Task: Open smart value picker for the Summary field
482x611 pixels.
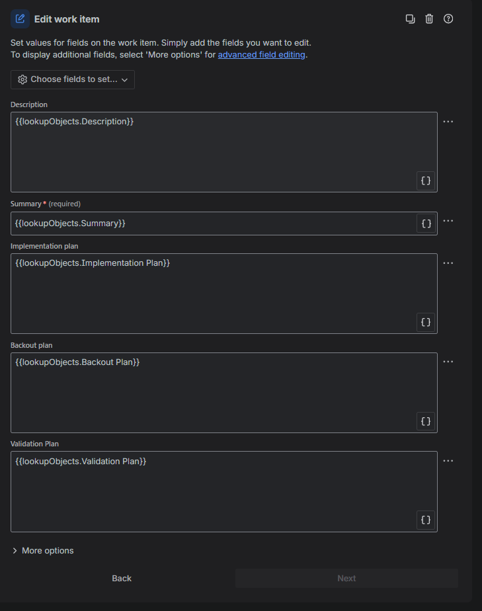Action: pyautogui.click(x=425, y=223)
